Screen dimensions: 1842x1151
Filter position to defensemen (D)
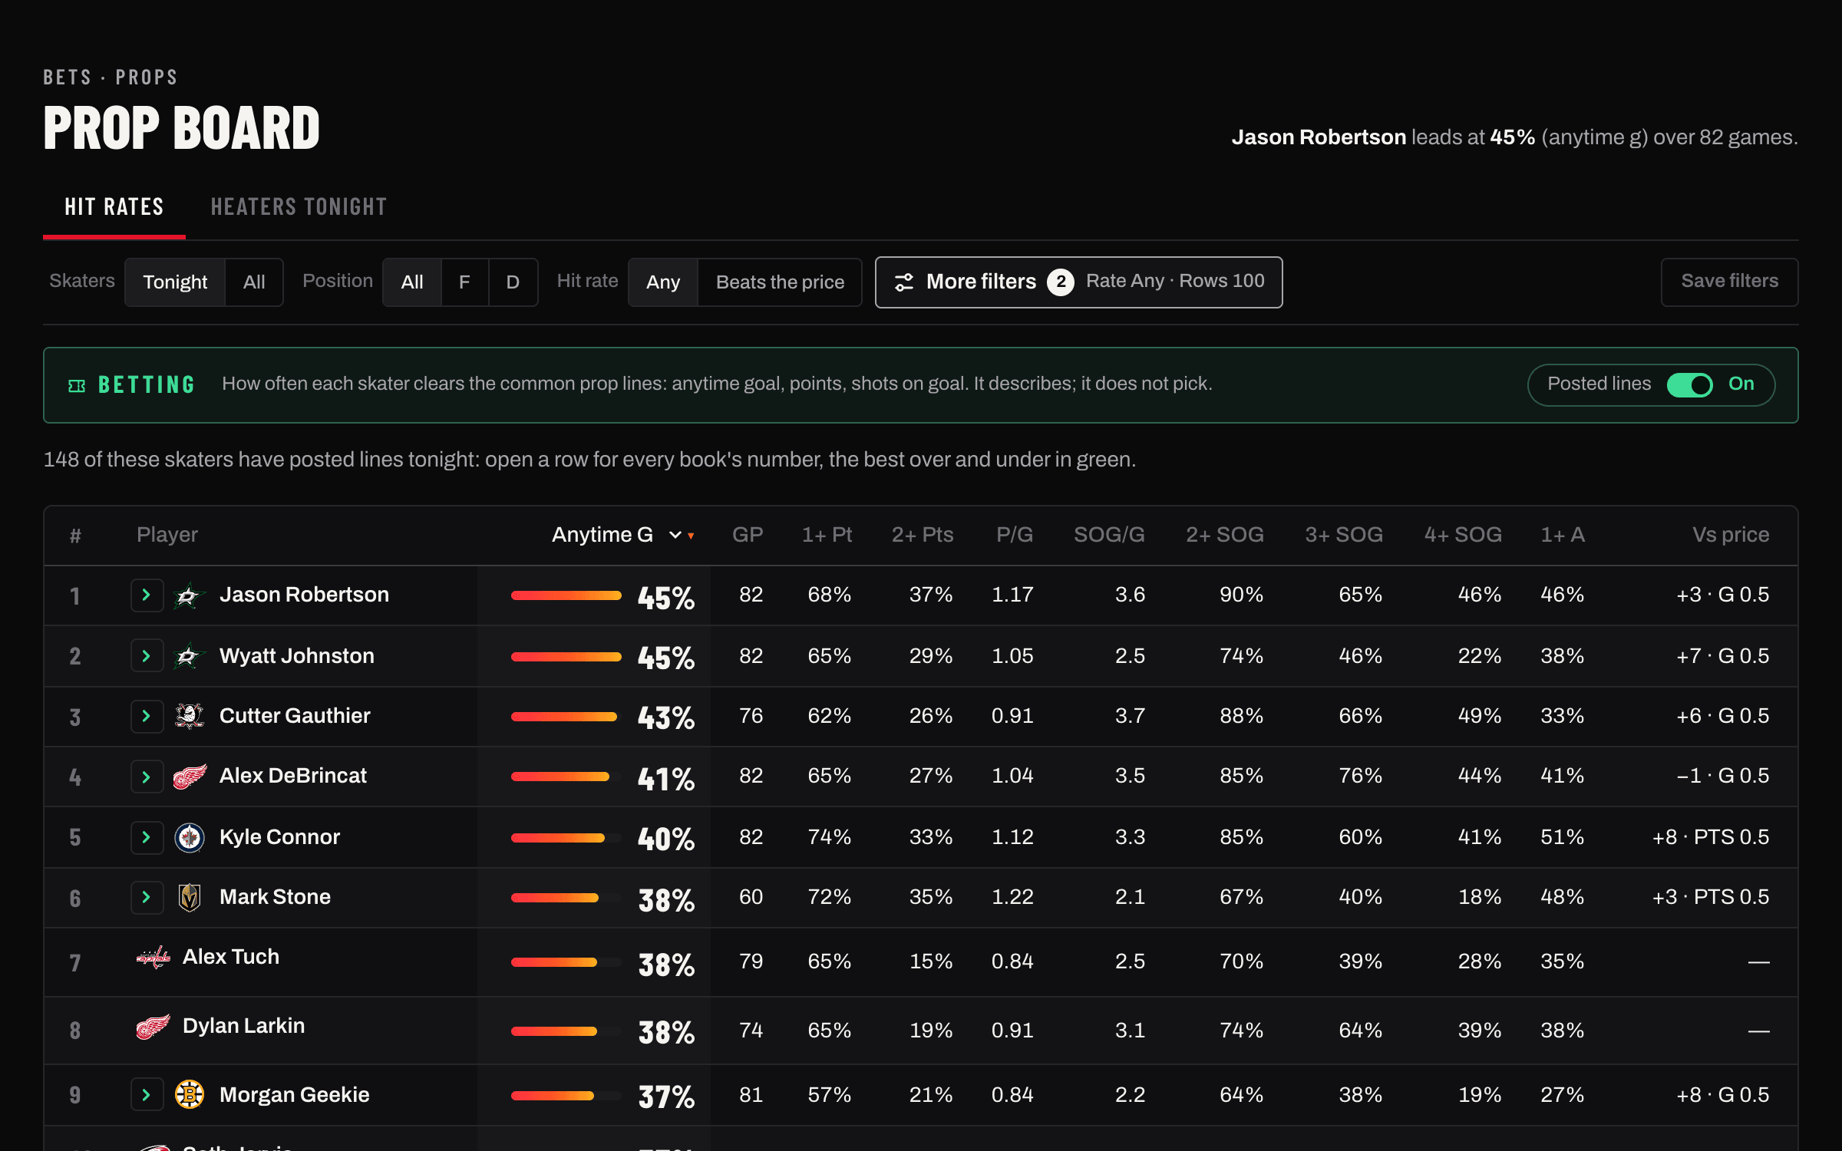513,282
